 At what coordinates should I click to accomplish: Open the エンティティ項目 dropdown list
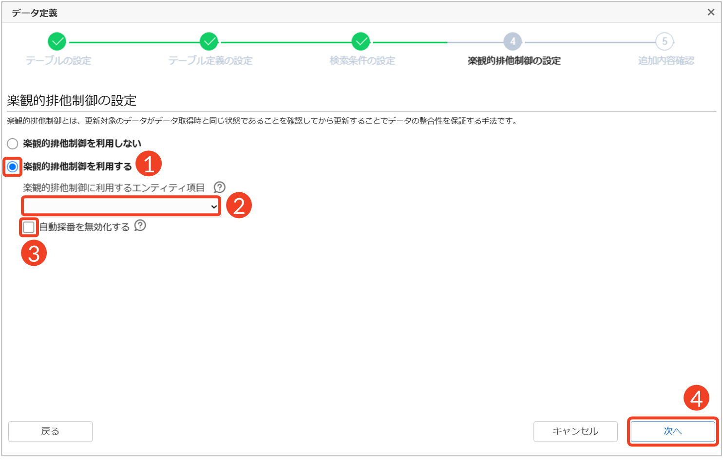[121, 207]
